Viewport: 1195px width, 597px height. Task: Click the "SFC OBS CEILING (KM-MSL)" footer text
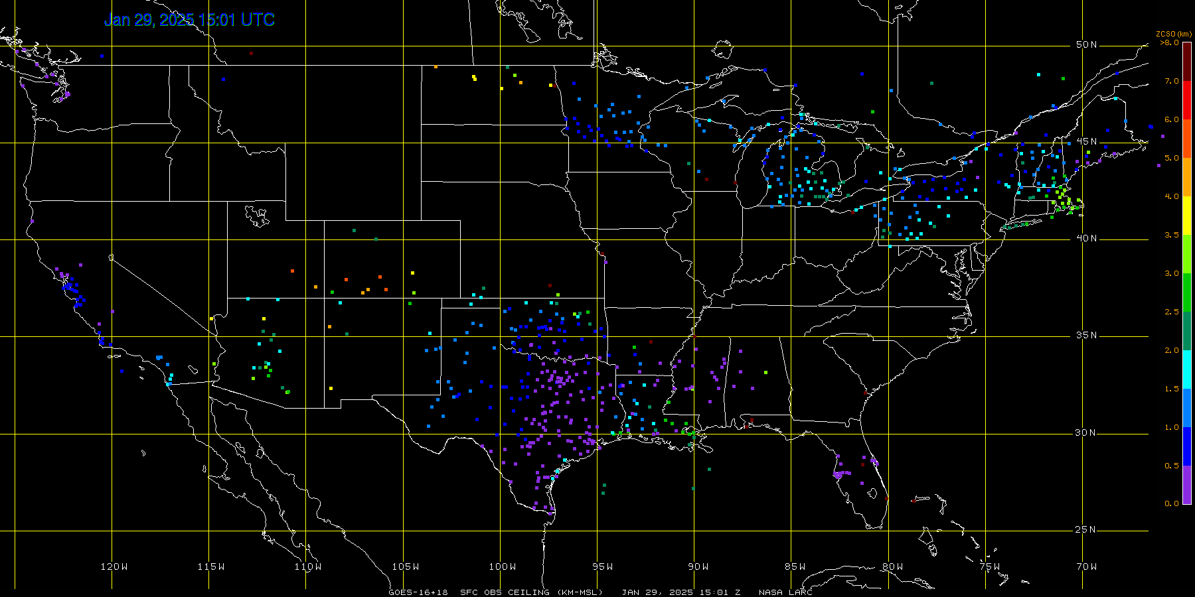(x=532, y=592)
